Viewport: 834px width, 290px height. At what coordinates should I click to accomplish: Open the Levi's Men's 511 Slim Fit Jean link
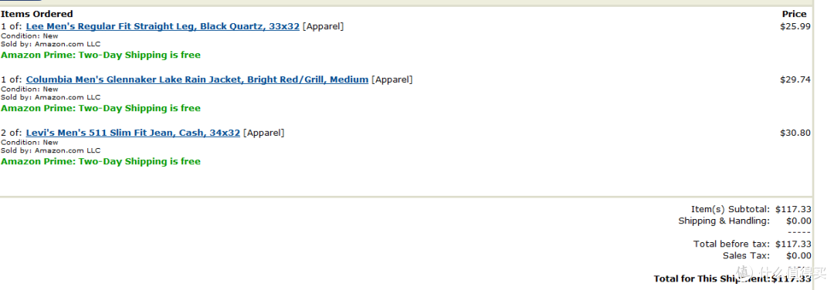(x=133, y=133)
